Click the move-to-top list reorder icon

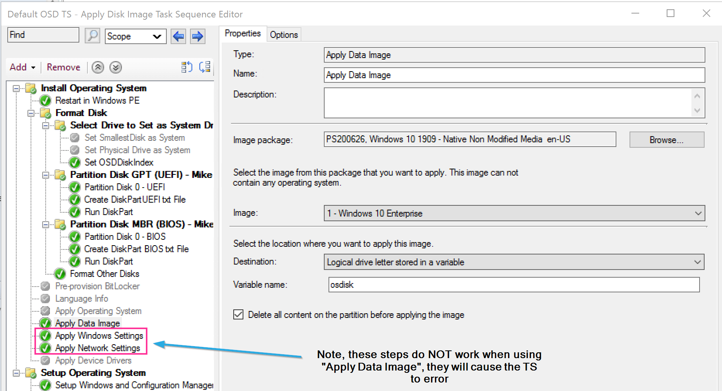click(x=186, y=67)
